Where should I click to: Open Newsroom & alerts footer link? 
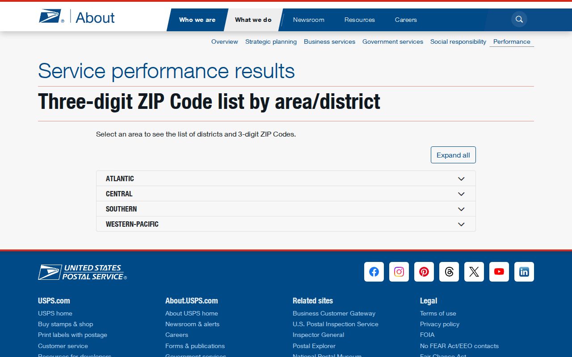192,324
